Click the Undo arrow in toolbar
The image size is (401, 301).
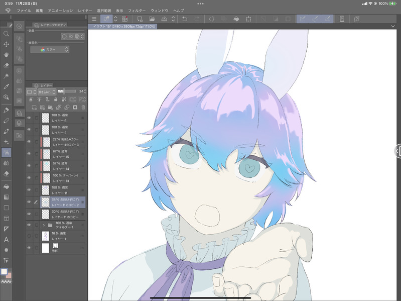[x=184, y=19]
